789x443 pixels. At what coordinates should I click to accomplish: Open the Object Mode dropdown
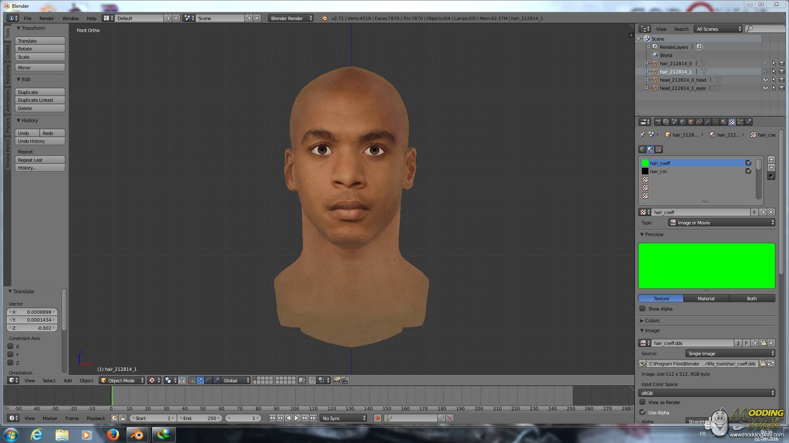(122, 381)
